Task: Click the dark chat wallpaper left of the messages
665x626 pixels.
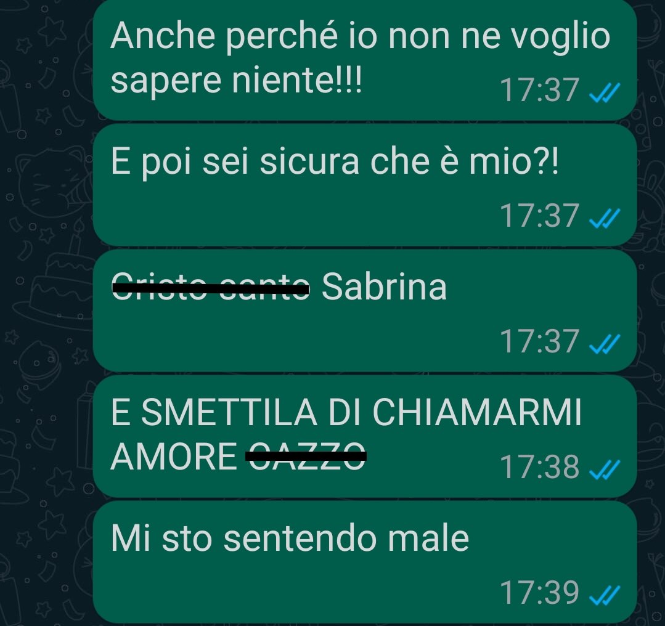Action: [x=46, y=313]
